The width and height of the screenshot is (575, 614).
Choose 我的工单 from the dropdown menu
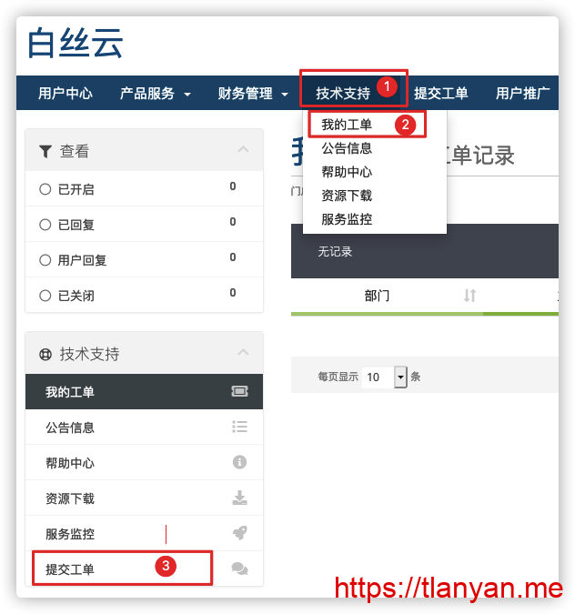point(347,125)
